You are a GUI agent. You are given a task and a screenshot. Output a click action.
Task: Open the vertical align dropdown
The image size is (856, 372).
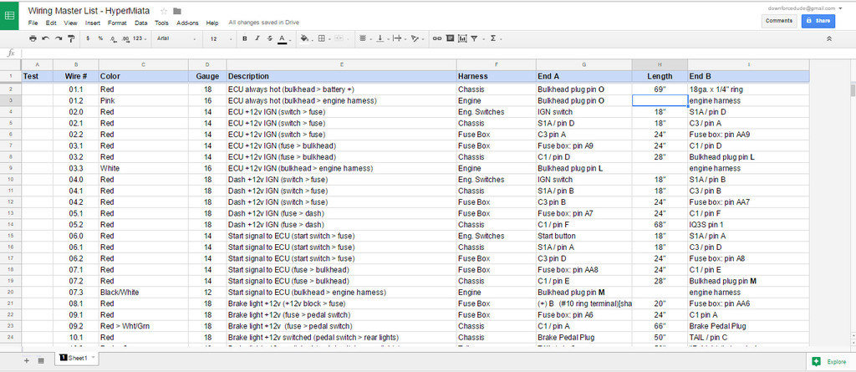pos(381,38)
